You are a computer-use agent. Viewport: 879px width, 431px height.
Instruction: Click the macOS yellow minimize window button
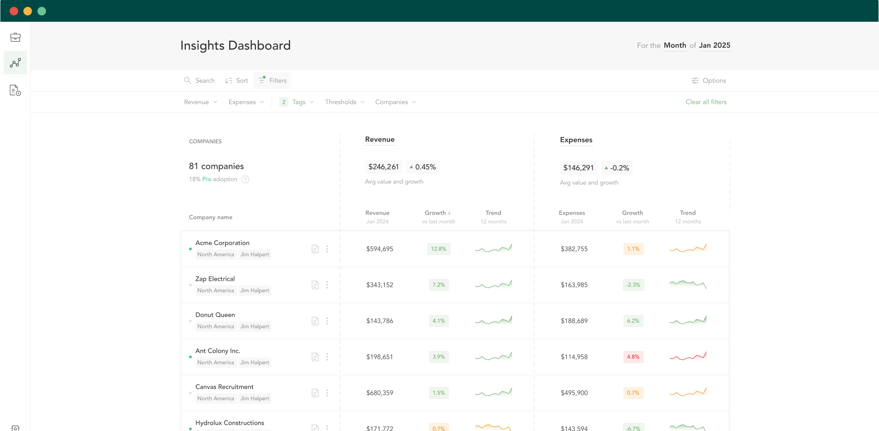[28, 11]
